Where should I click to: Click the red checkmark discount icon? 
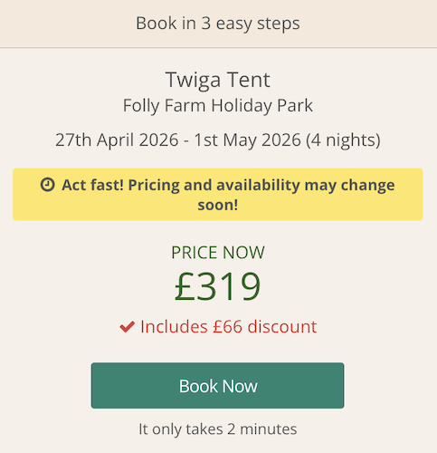tap(127, 327)
